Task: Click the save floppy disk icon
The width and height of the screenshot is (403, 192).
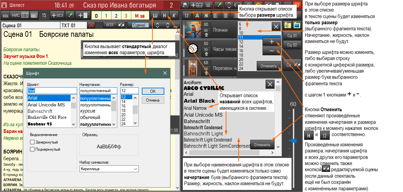Action: pos(184,5)
